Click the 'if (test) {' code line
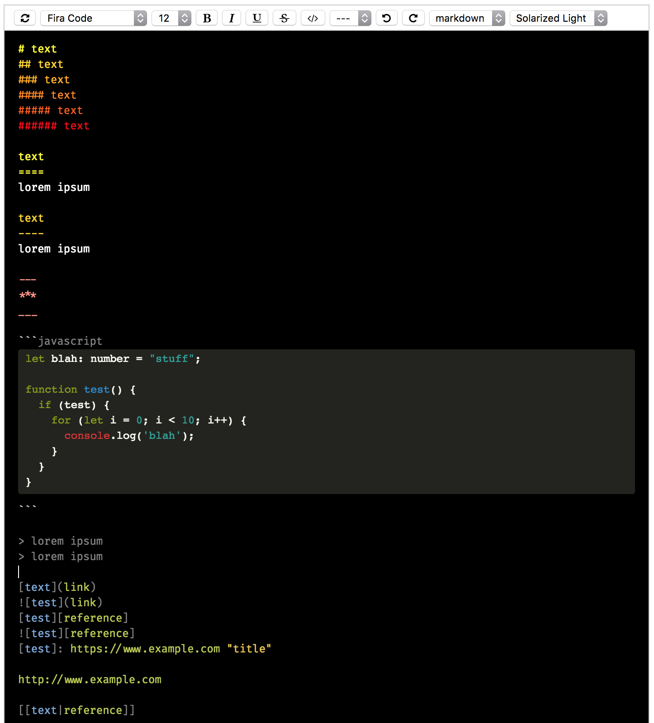Image resolution: width=654 pixels, height=723 pixels. tap(74, 405)
